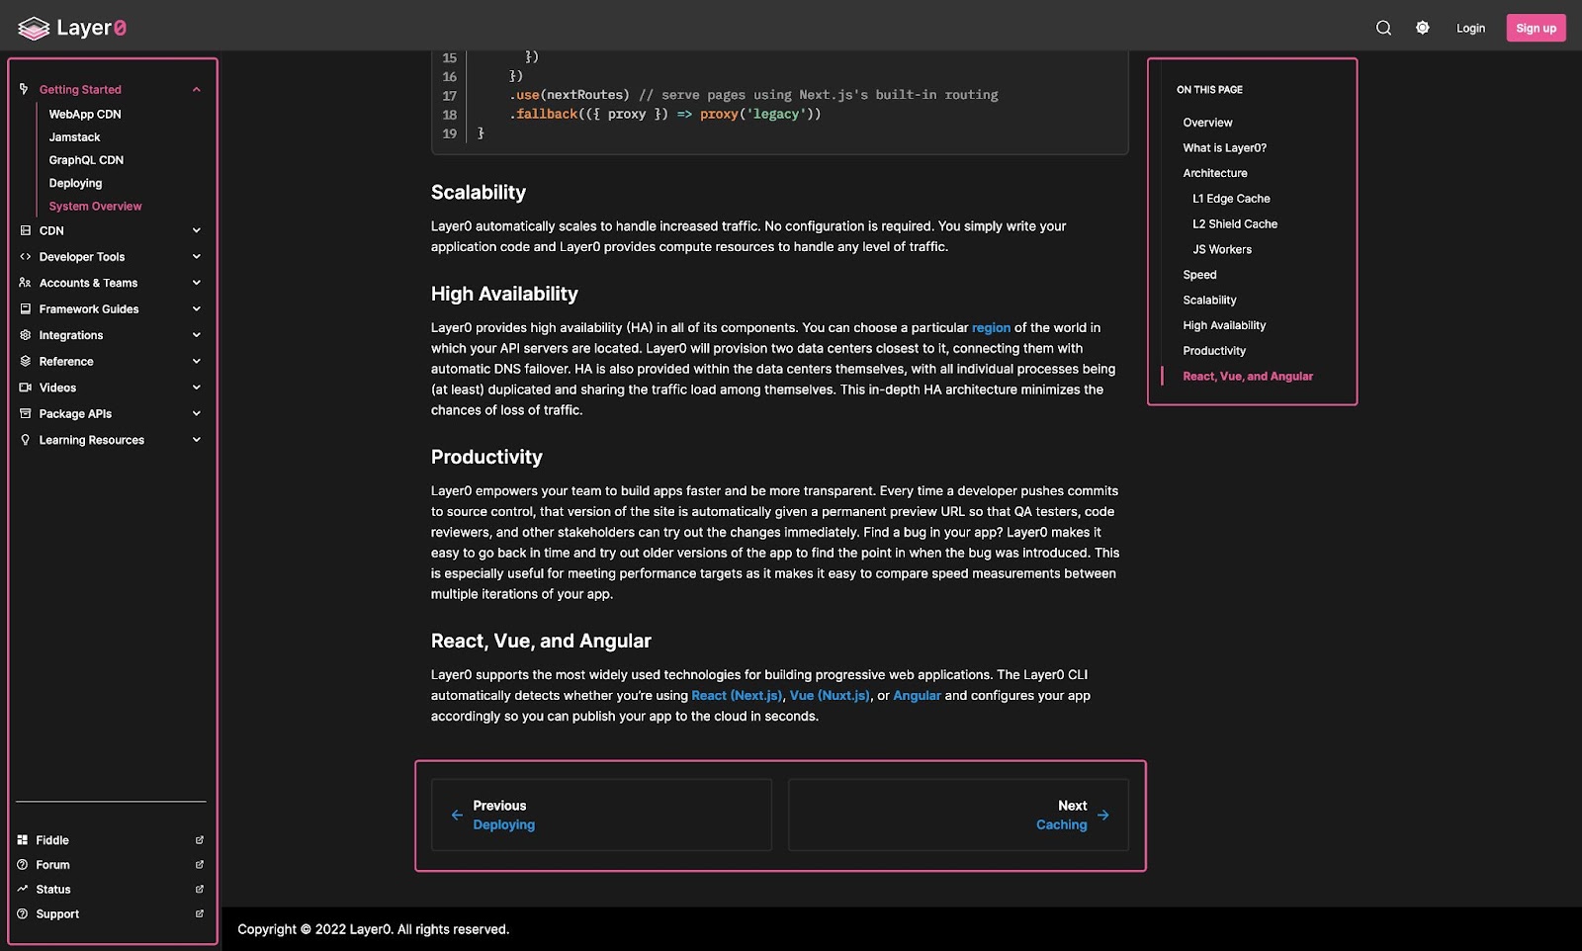Click the Package APIs icon

tap(25, 413)
